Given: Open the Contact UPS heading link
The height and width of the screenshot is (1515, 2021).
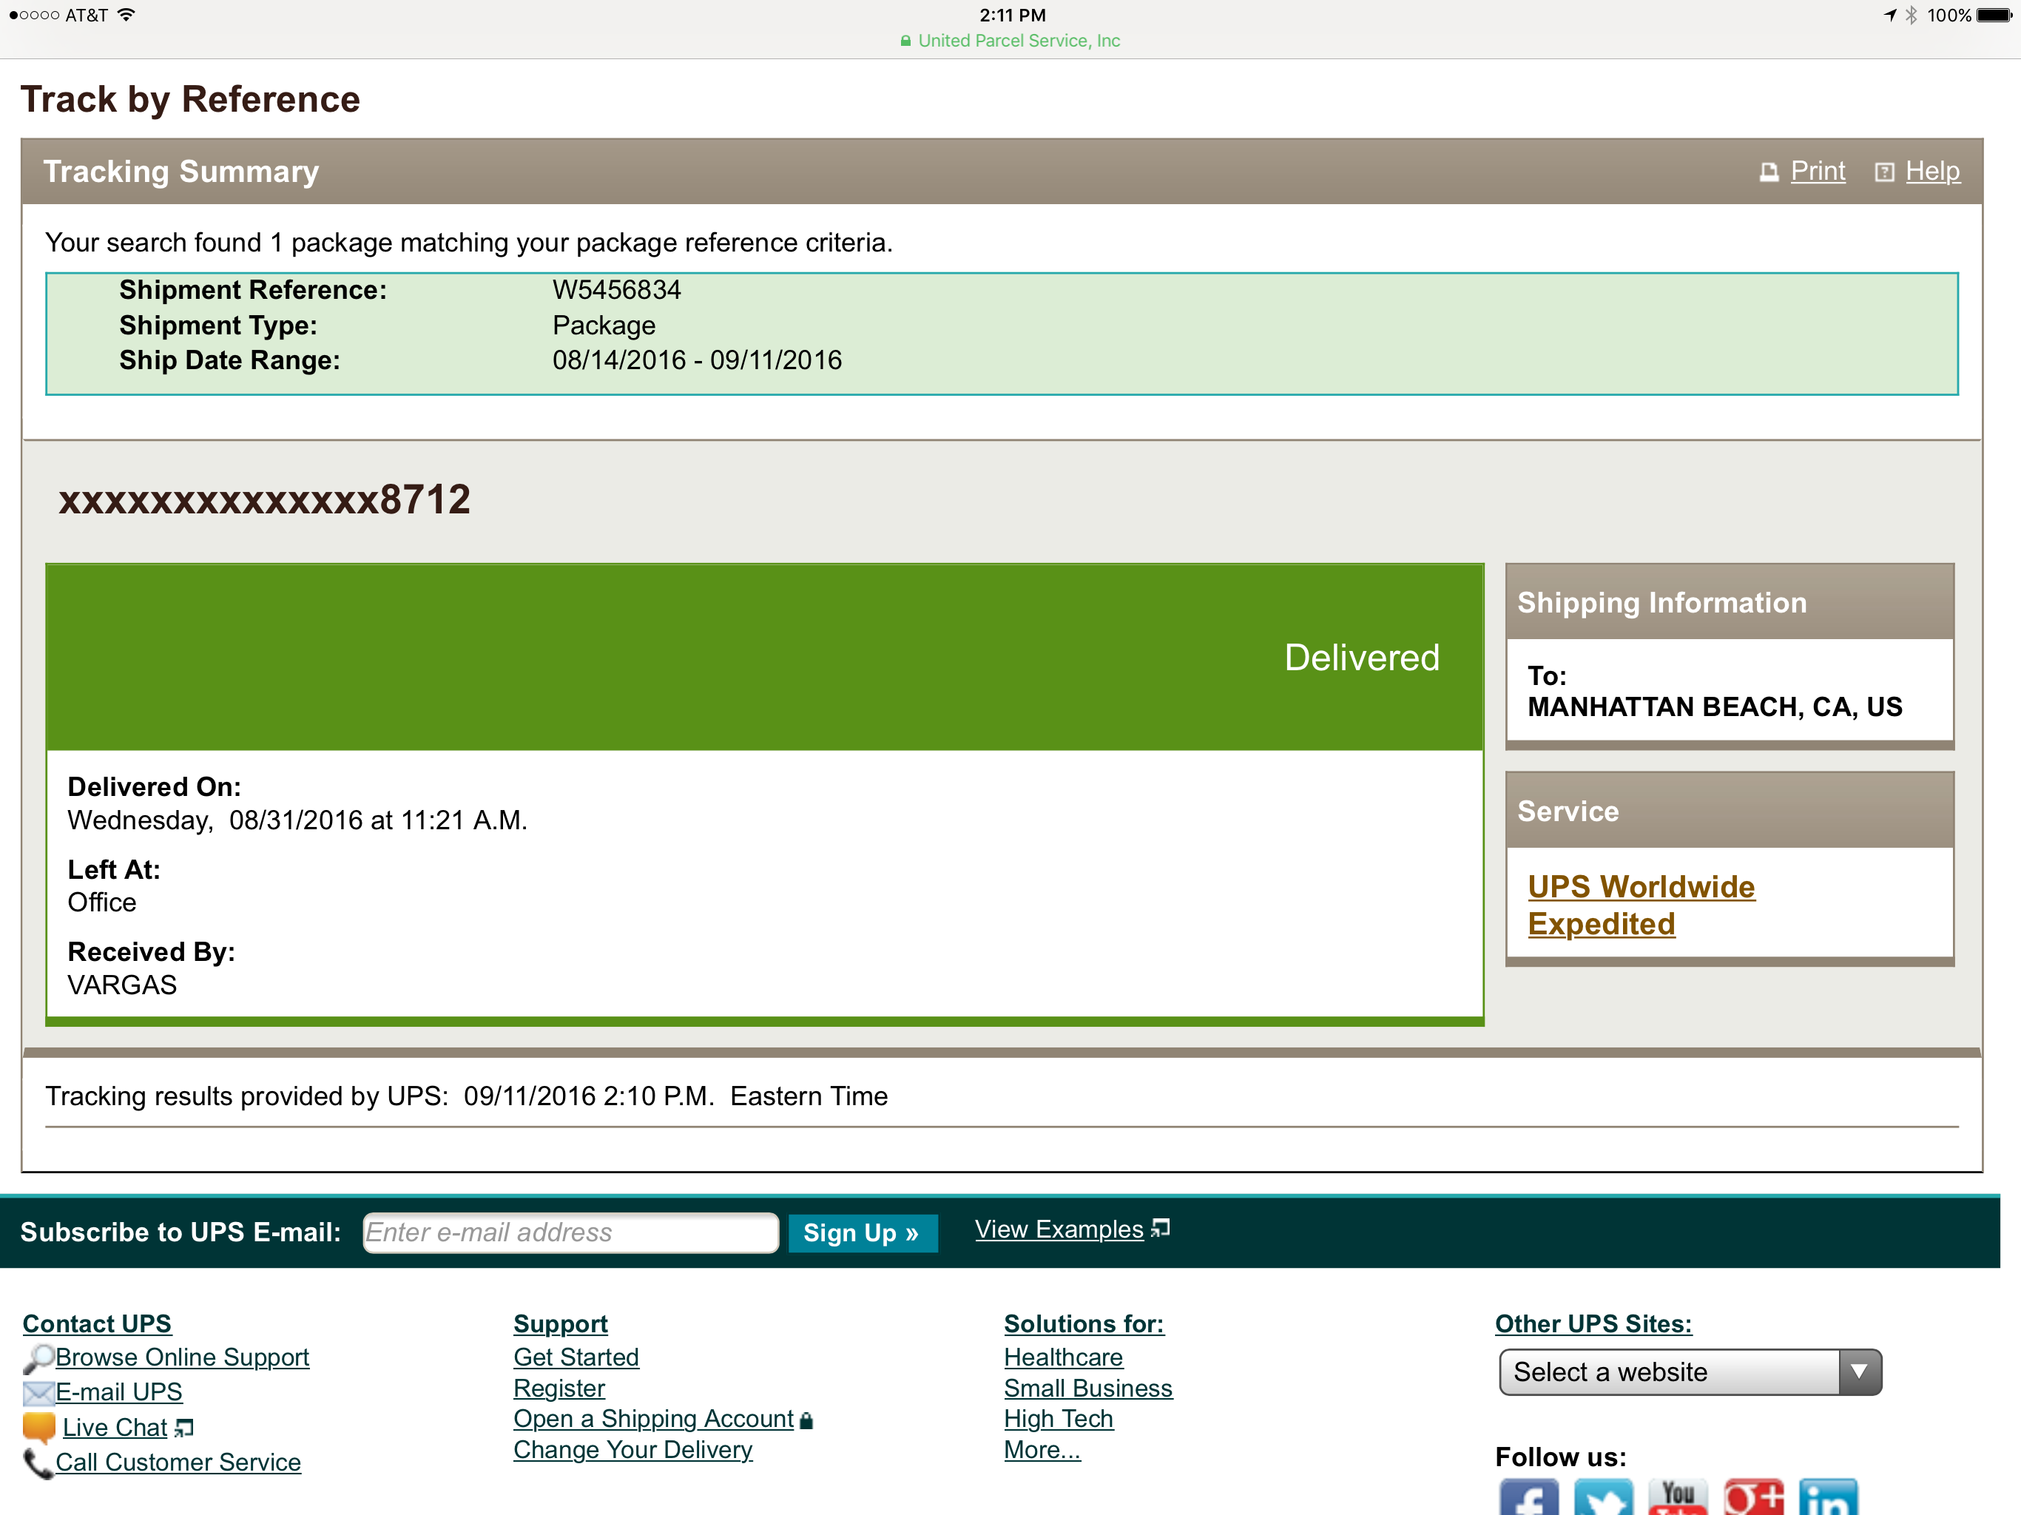Looking at the screenshot, I should pos(97,1323).
